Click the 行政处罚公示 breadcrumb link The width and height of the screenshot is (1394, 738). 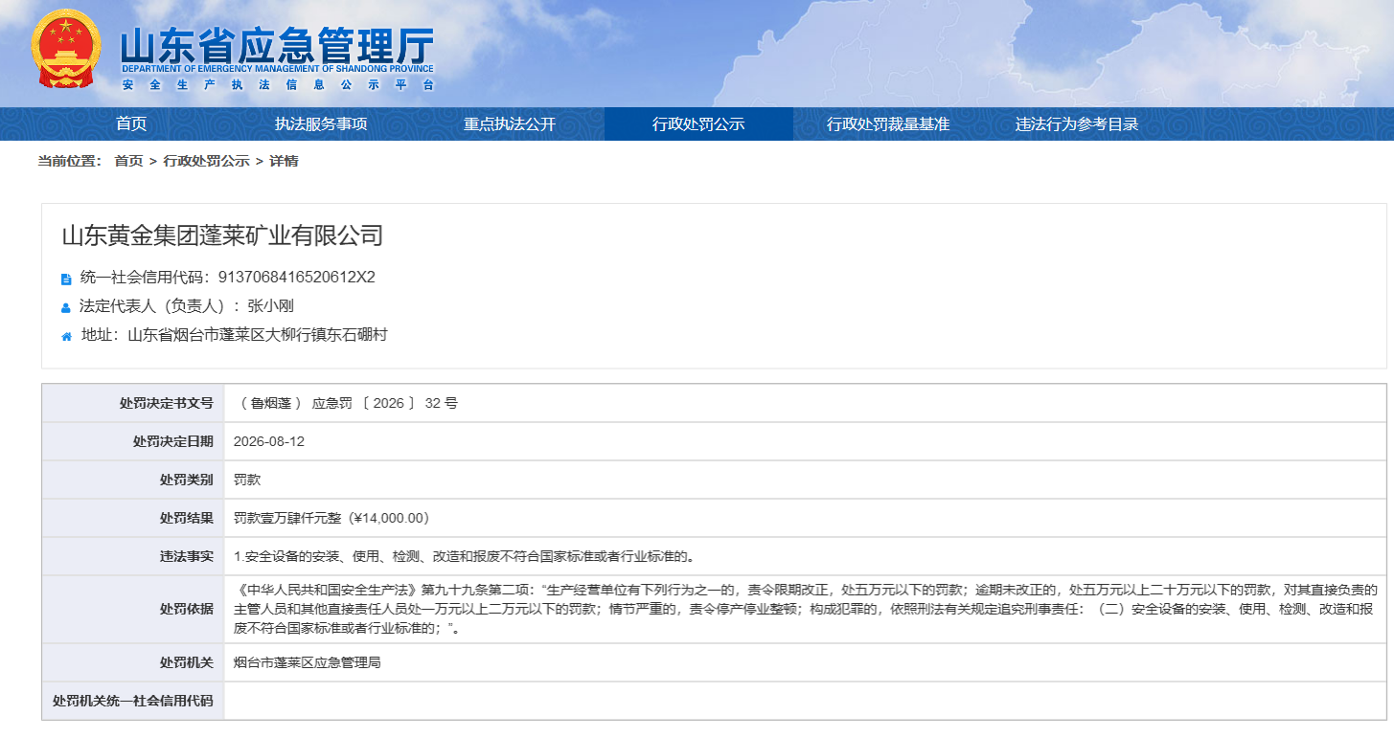(x=206, y=161)
